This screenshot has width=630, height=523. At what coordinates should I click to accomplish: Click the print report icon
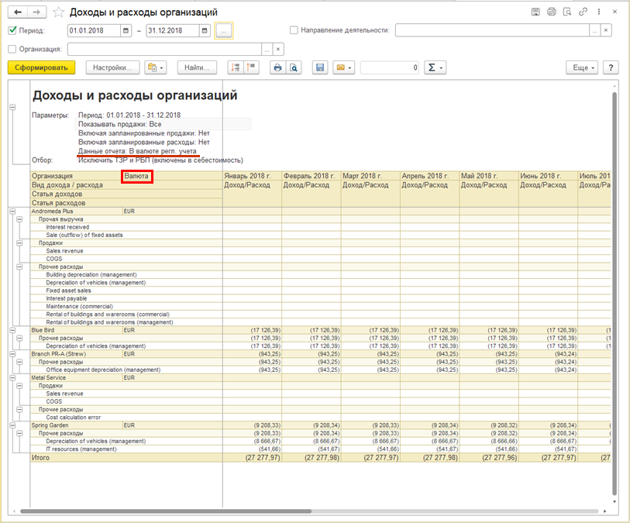[277, 67]
